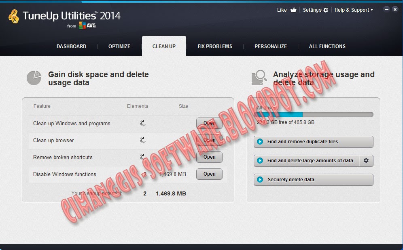Click loading spinner in Remove broken shortcuts row
The width and height of the screenshot is (403, 250).
pos(142,157)
